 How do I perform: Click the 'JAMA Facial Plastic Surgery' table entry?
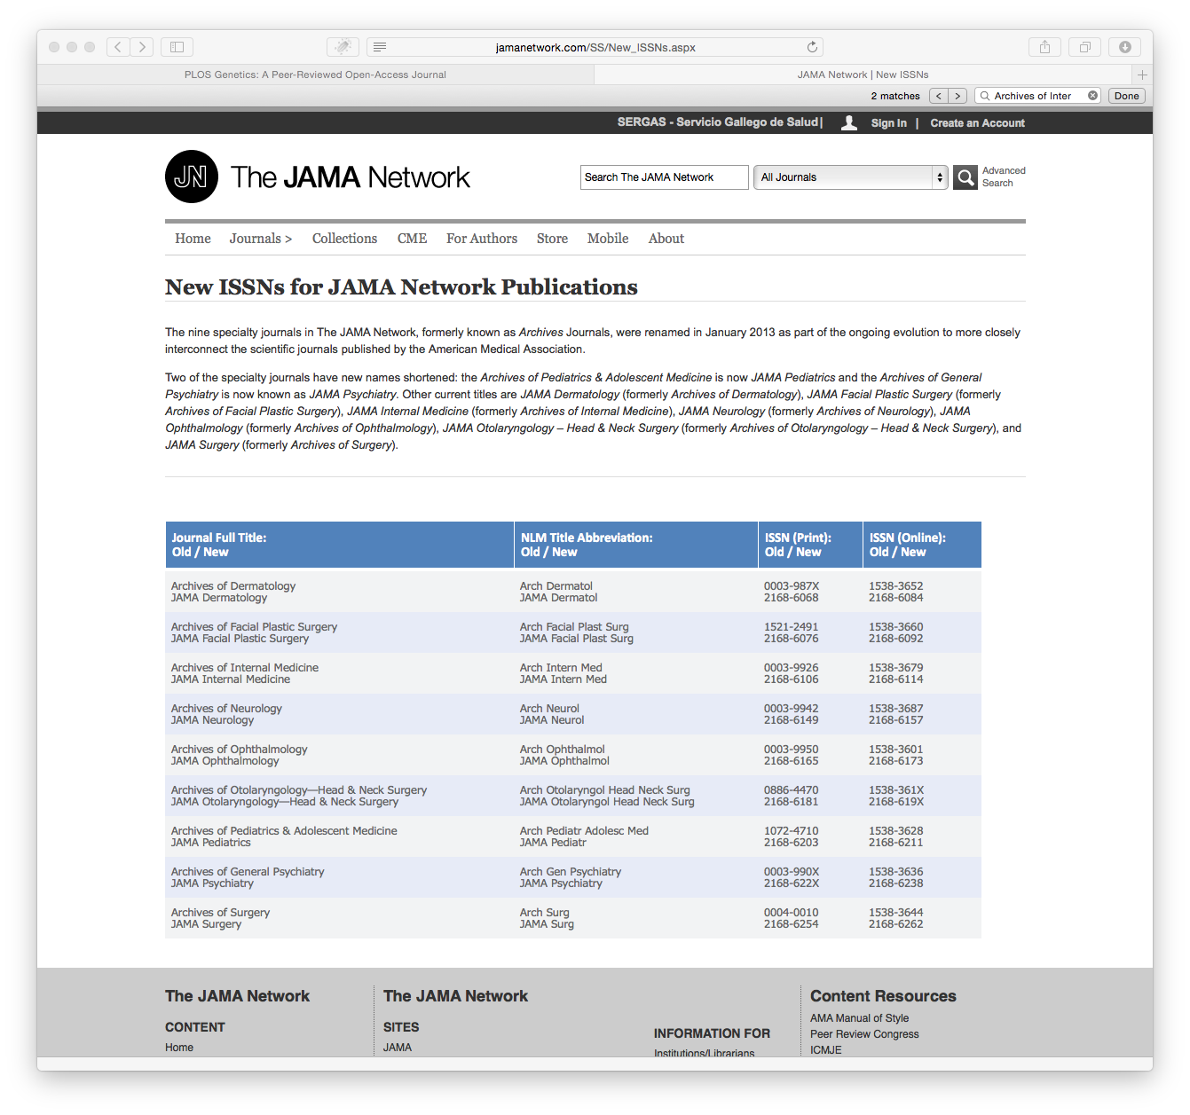pyautogui.click(x=240, y=639)
